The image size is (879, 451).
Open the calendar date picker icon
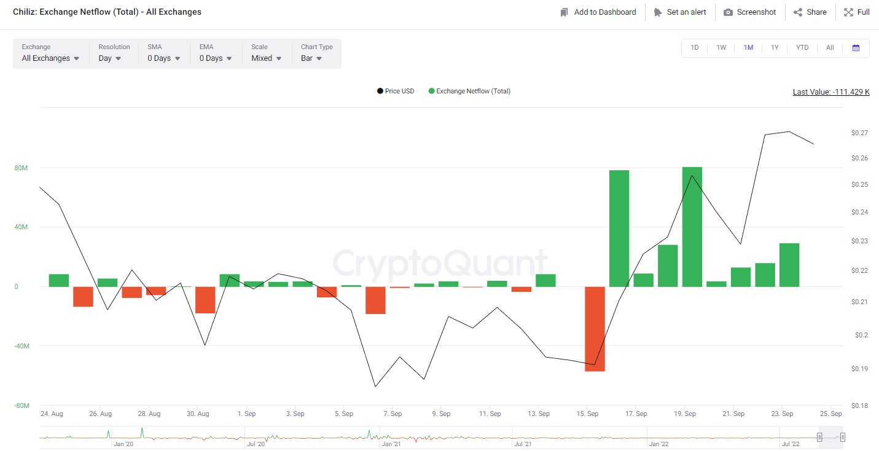point(856,48)
